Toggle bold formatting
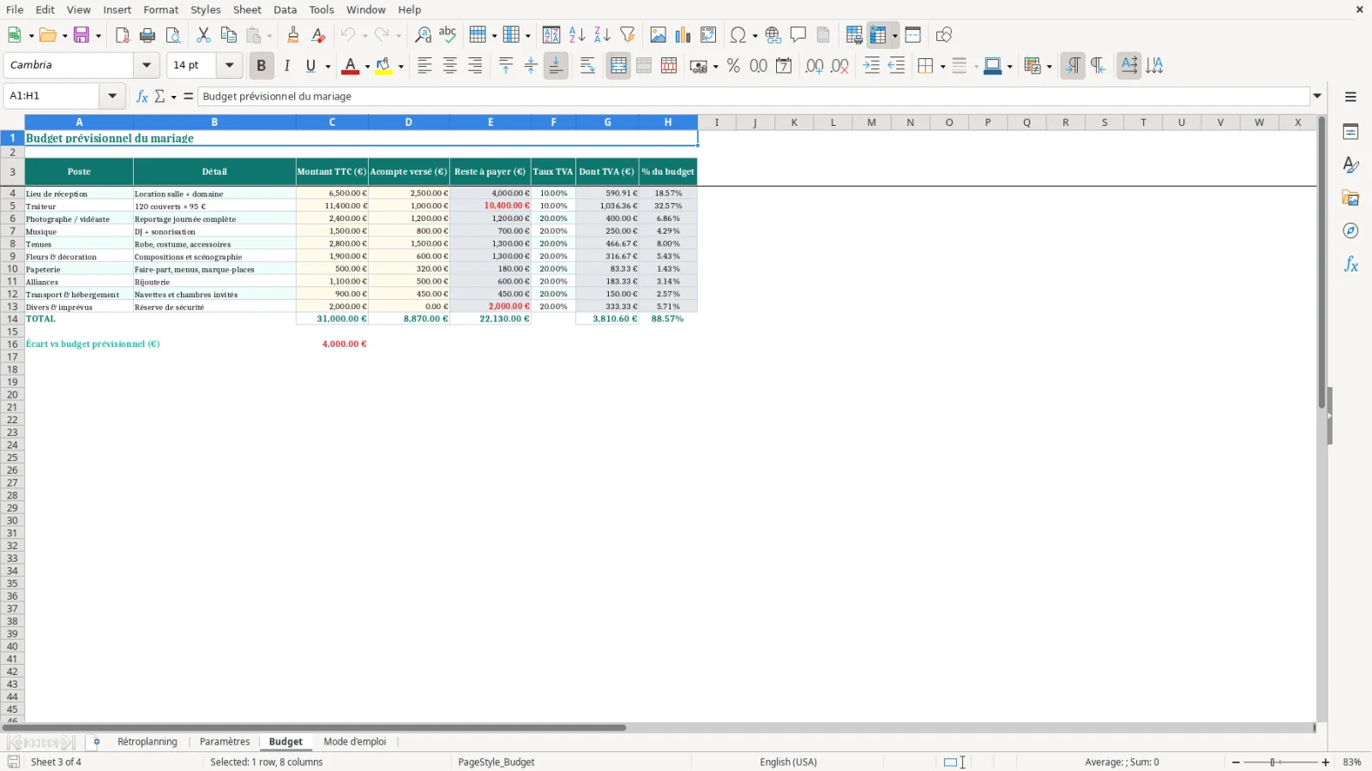Viewport: 1372px width, 771px height. click(x=262, y=65)
